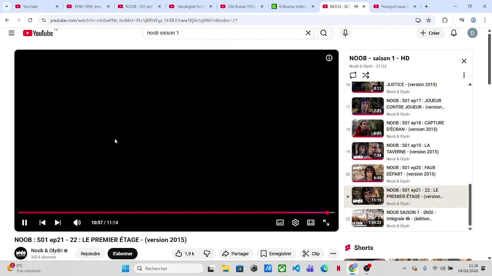Navigate back in browser

(x=7, y=20)
